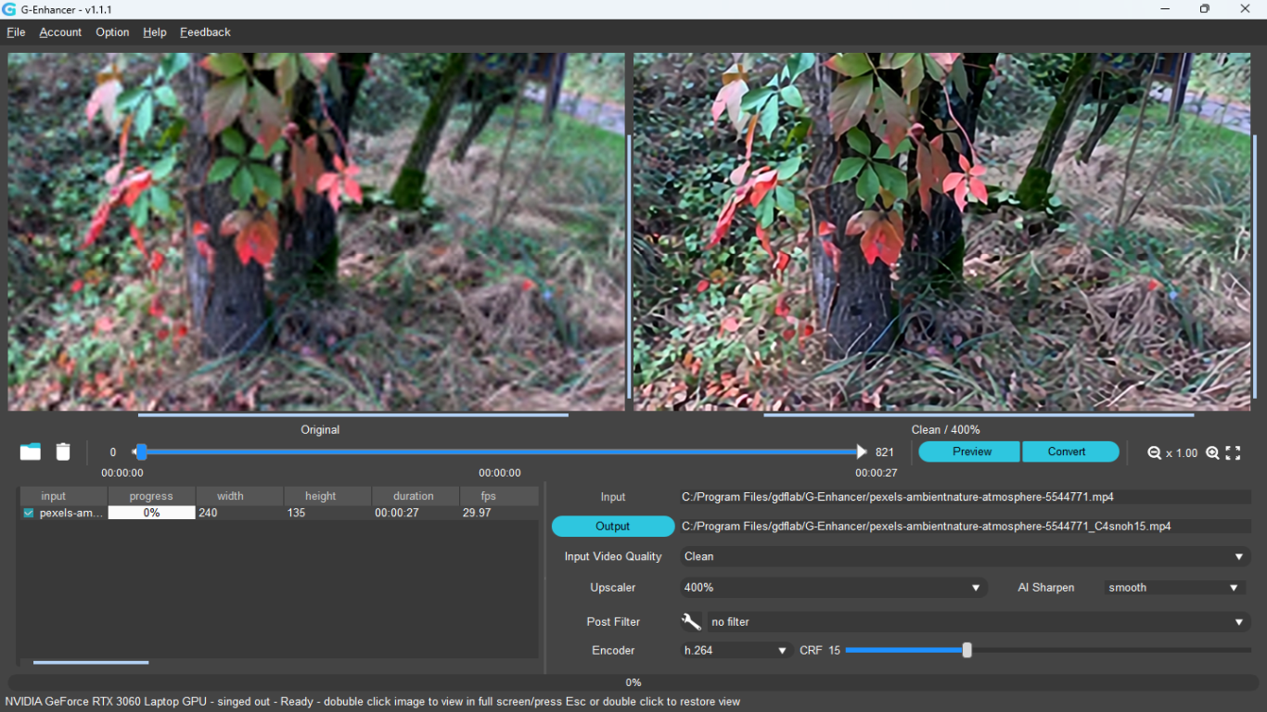Image resolution: width=1267 pixels, height=712 pixels.
Task: Open a video file with the folder icon
Action: pyautogui.click(x=30, y=451)
